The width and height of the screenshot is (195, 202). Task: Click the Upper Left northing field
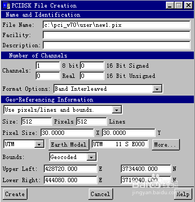pyautogui.click(x=146, y=169)
